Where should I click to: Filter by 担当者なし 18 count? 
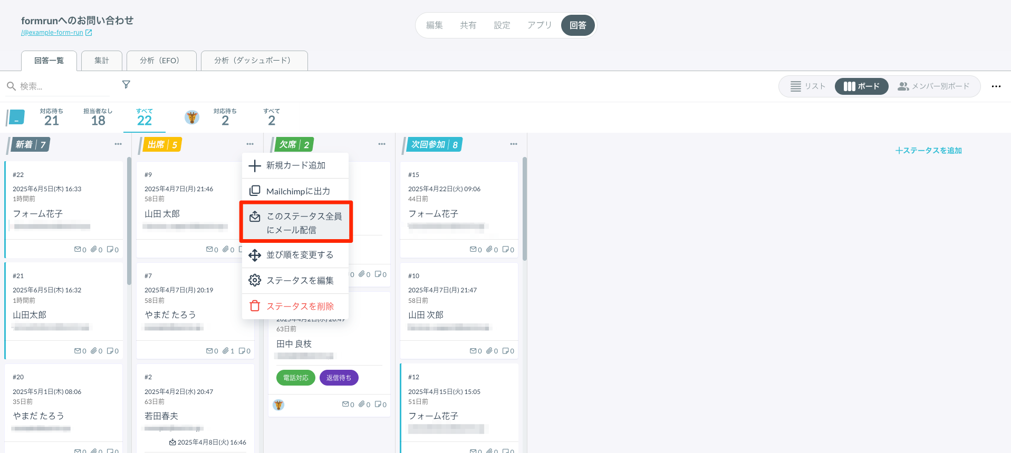(98, 117)
